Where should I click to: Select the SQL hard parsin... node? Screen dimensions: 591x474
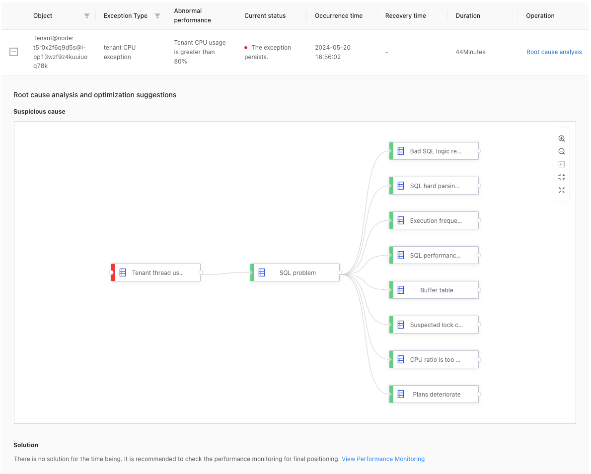click(434, 186)
